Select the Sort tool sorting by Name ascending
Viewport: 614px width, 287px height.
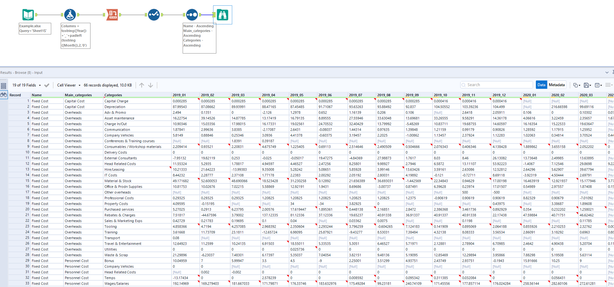point(192,15)
